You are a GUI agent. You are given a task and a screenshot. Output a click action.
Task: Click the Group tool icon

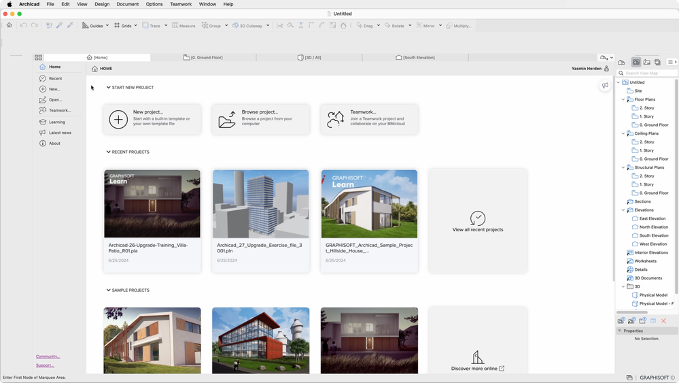point(205,25)
